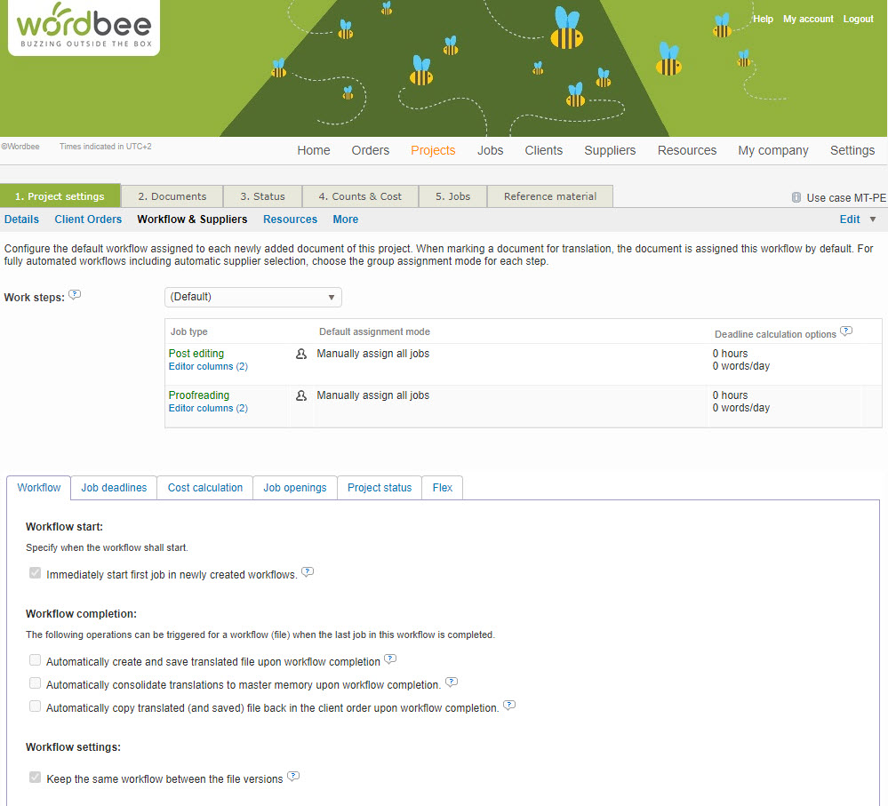Switch to the Job deadlines tab

pyautogui.click(x=114, y=488)
